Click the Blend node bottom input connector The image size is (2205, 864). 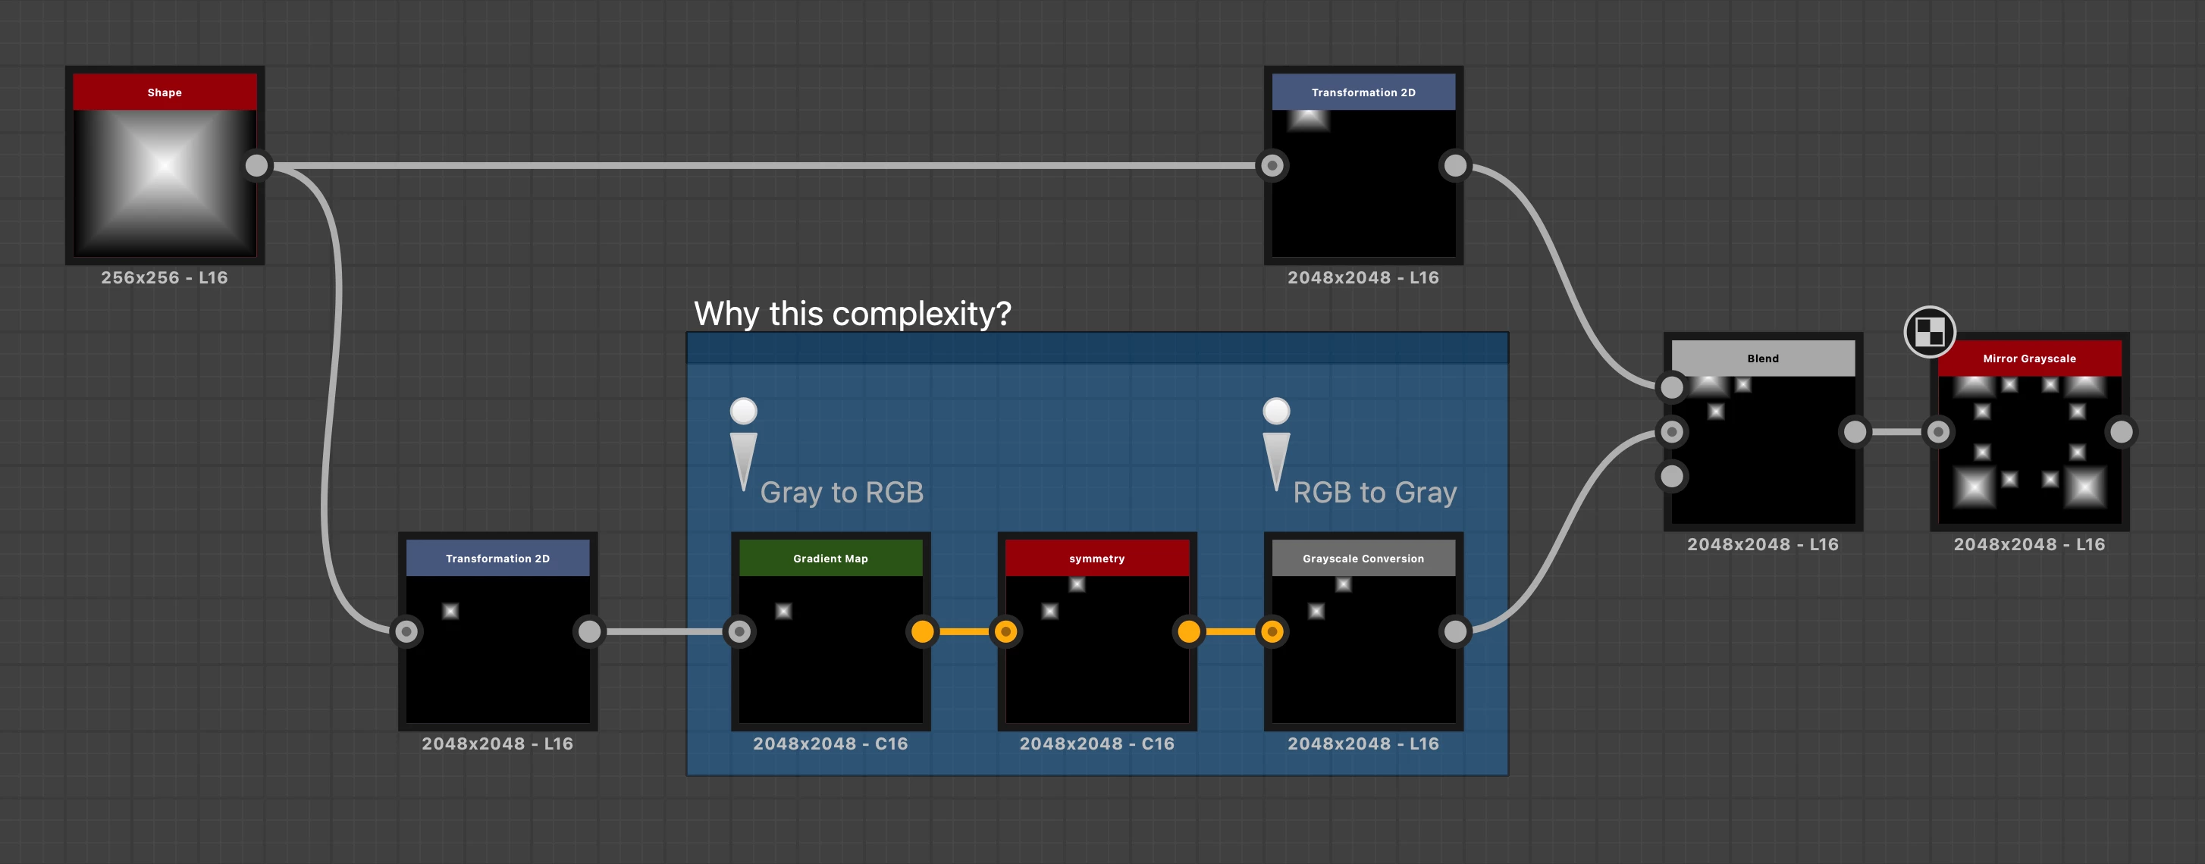click(x=1672, y=477)
